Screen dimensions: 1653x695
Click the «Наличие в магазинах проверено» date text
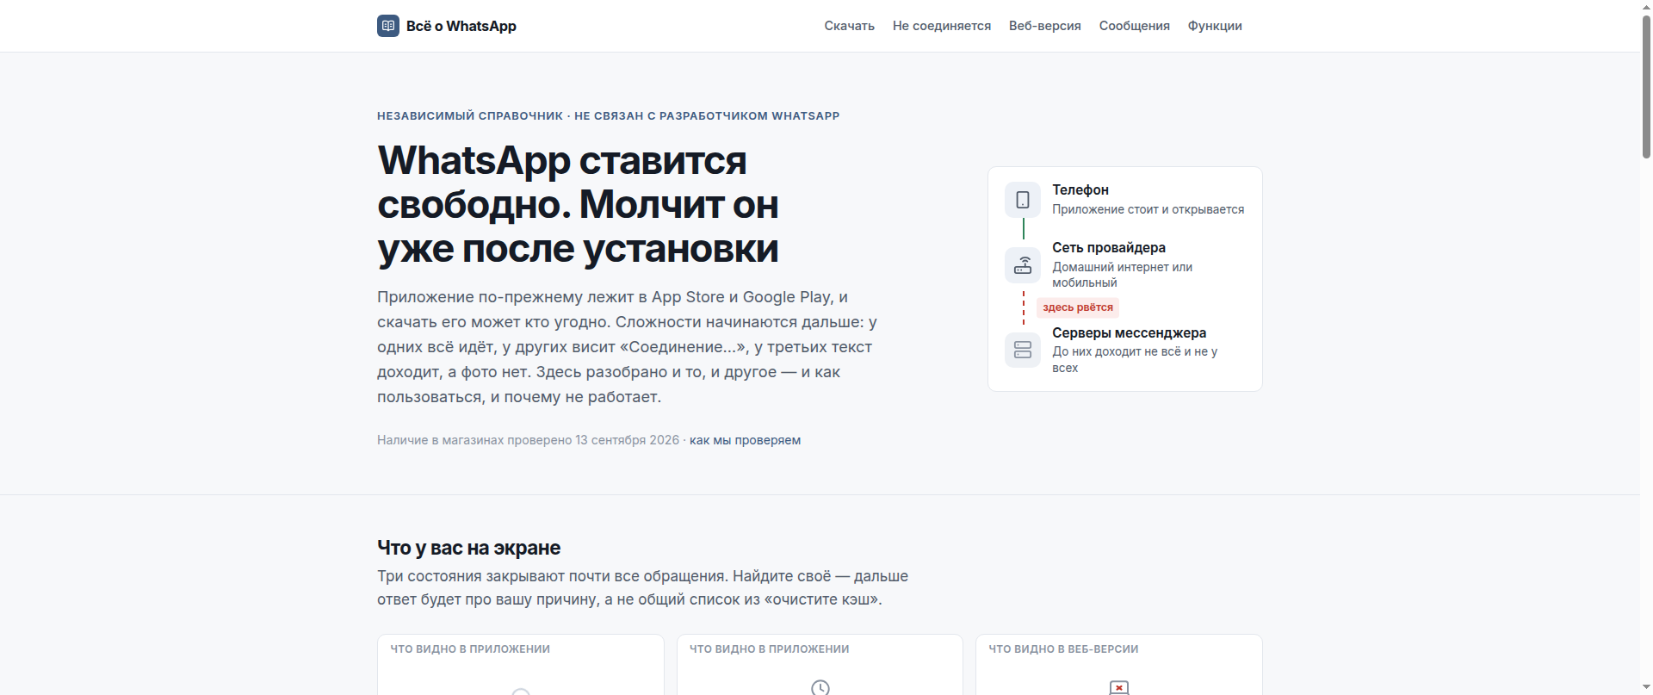tap(528, 440)
